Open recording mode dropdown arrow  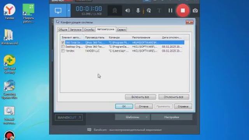click(x=68, y=10)
